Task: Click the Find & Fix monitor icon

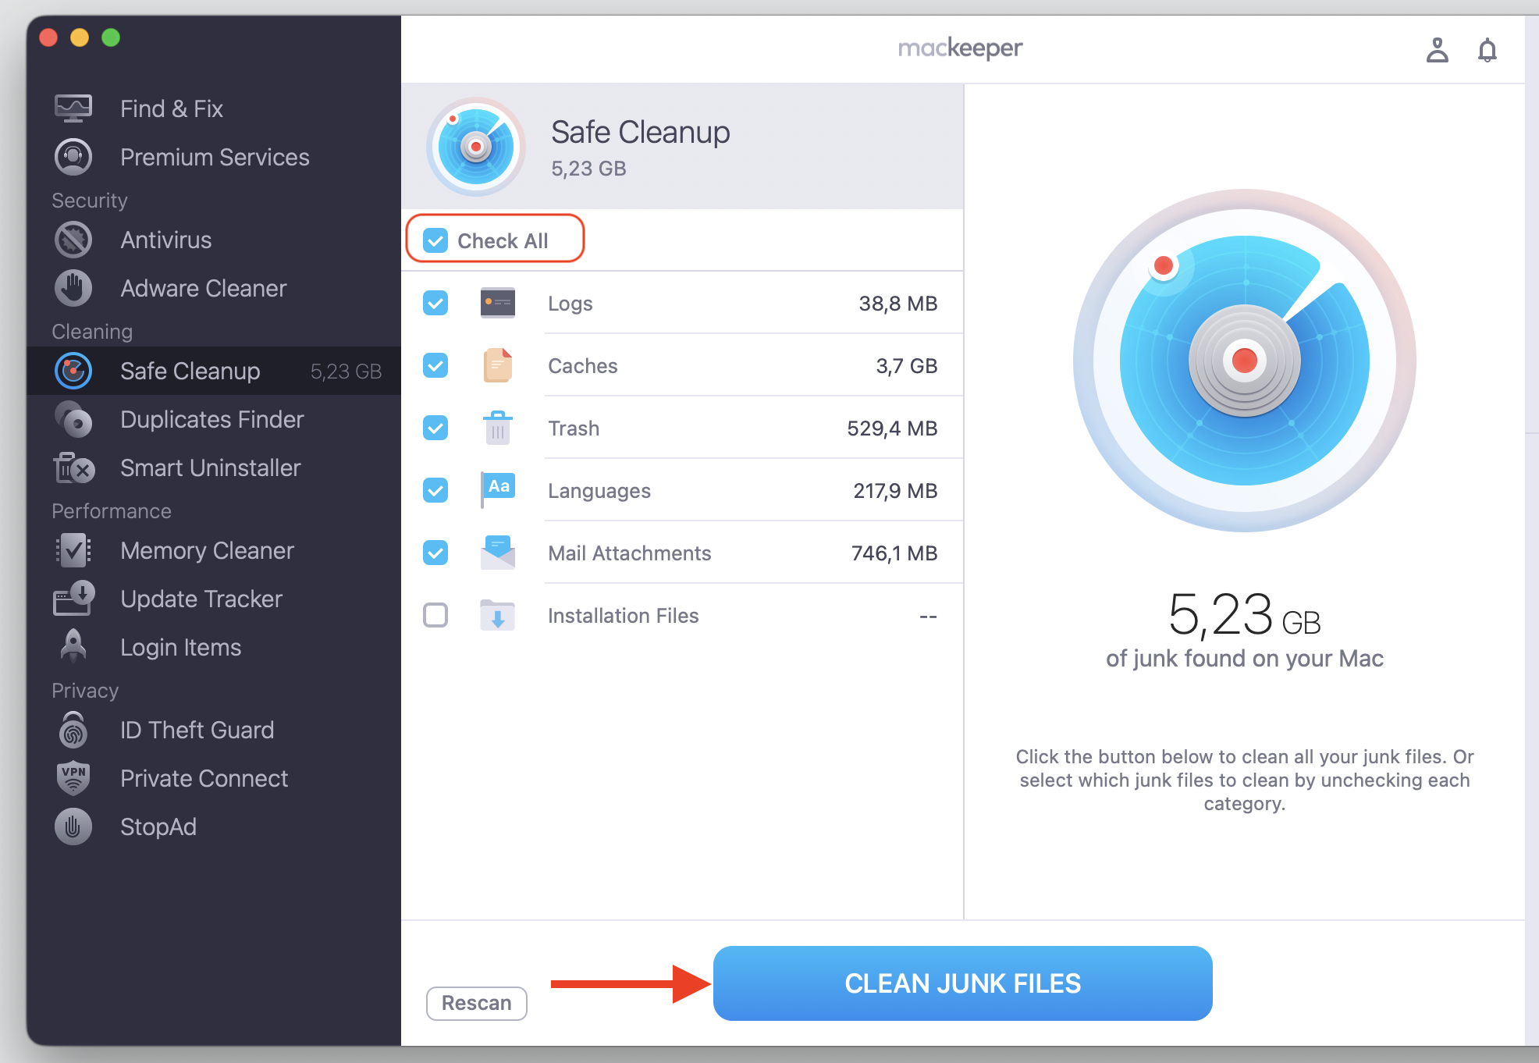Action: coord(73,108)
